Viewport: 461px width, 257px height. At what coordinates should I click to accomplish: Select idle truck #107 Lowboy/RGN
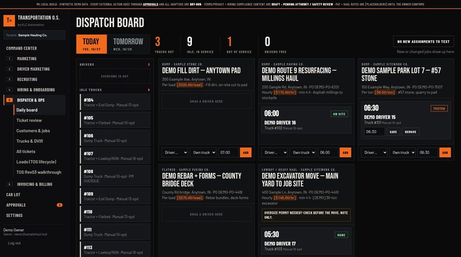[115, 156]
